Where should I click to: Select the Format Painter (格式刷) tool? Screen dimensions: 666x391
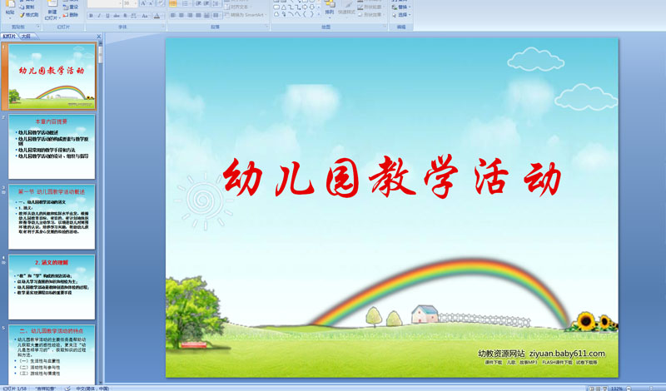point(29,15)
